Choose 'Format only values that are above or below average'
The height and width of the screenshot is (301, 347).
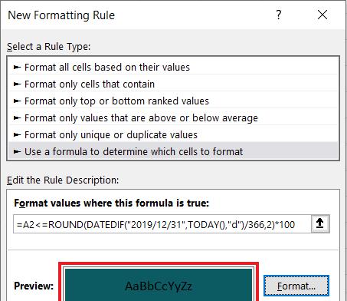pyautogui.click(x=173, y=118)
